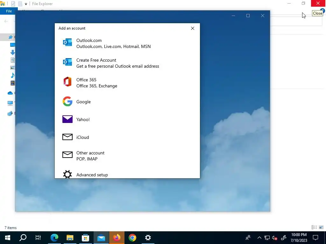This screenshot has width=326, height=244.
Task: Select OneDrive cloud icon in File Explorer sidebar
Action: tap(10, 93)
